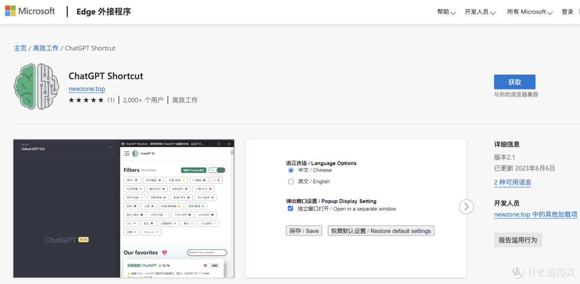Open the 所有 Microsoft dropdown menu
Screen dimensions: 580x284
530,12
